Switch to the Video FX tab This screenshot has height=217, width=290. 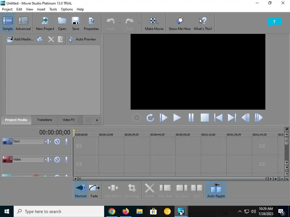[x=69, y=120]
